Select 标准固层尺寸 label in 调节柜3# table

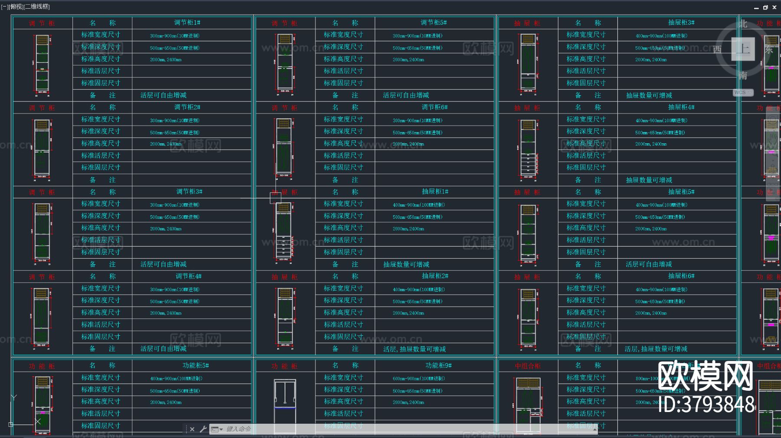101,252
